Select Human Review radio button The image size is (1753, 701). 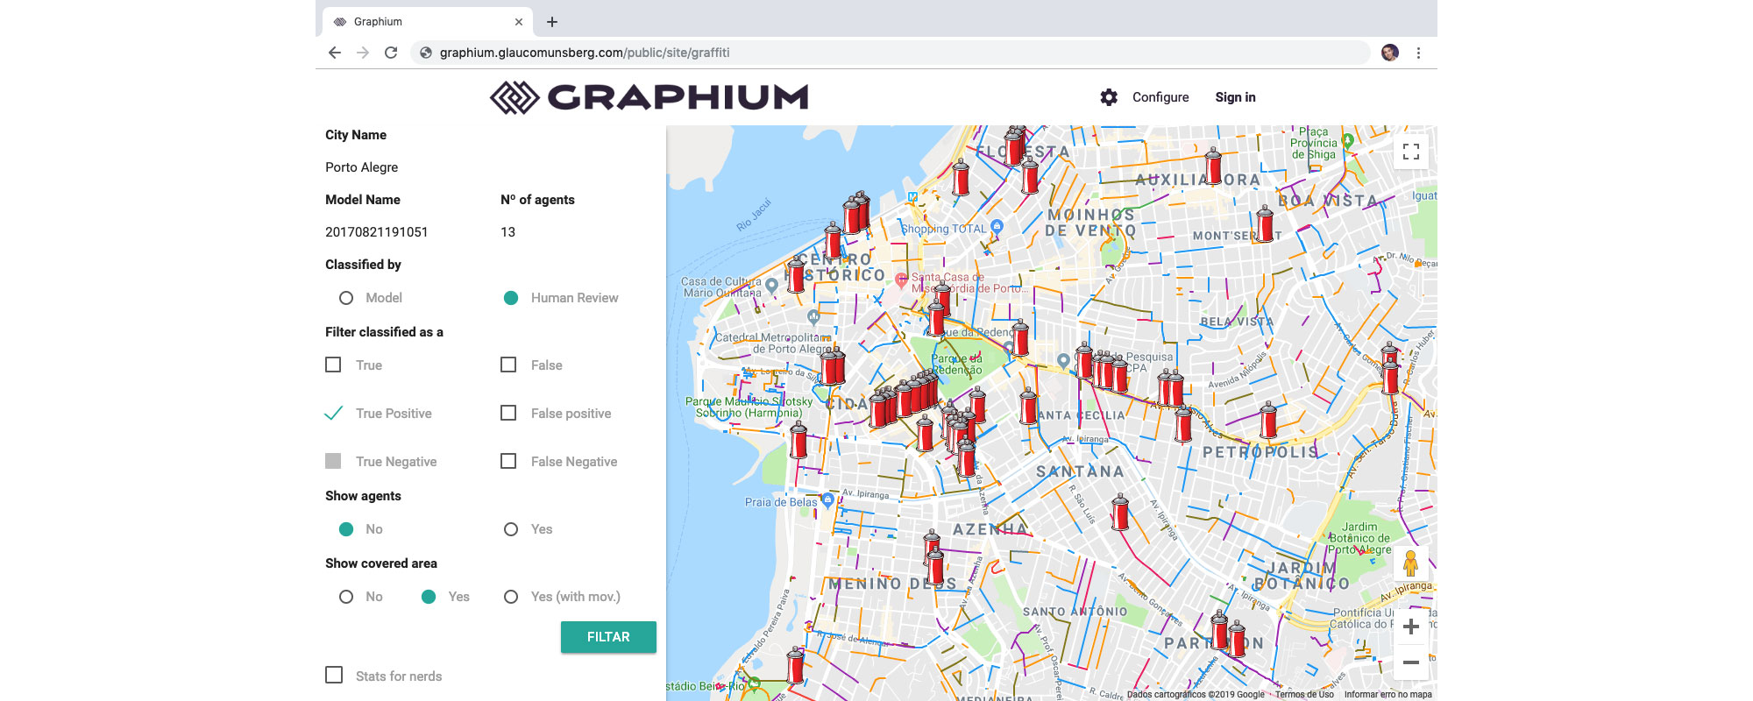coord(511,298)
